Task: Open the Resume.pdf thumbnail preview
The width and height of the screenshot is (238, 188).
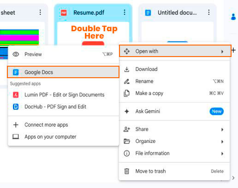Action: pyautogui.click(x=93, y=34)
